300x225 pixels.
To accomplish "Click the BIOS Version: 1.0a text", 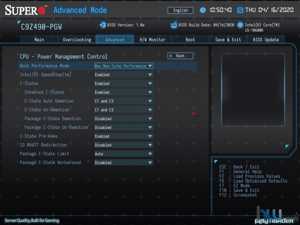I will pos(126,25).
